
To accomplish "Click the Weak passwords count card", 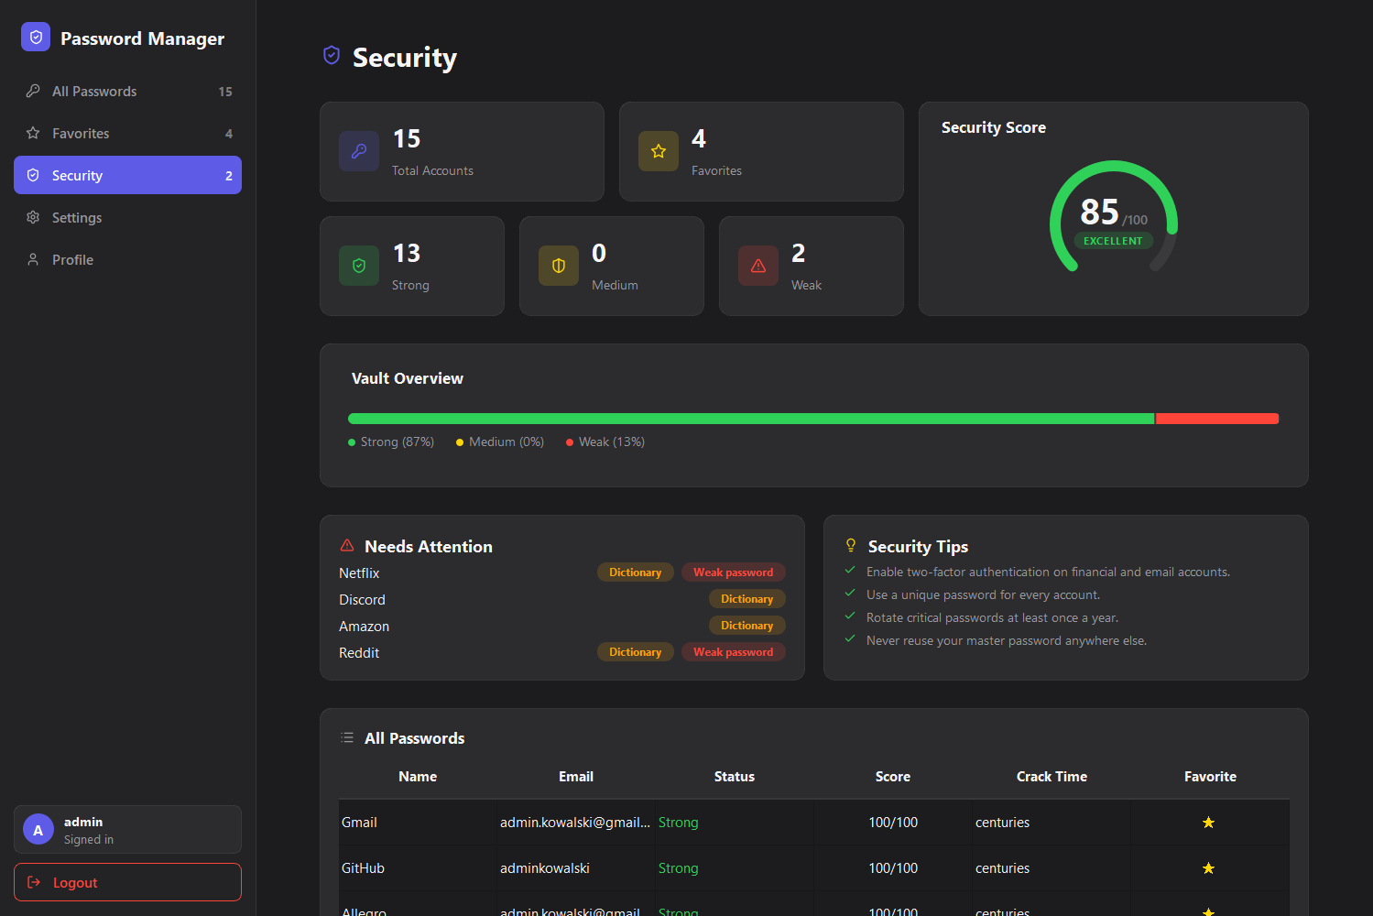I will point(812,266).
